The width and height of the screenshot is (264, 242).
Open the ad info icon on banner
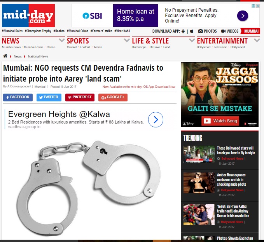[x=254, y=6]
